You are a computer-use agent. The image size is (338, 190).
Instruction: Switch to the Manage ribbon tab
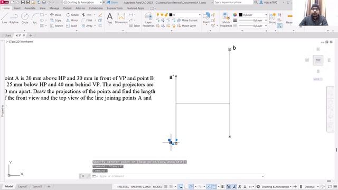click(x=54, y=8)
